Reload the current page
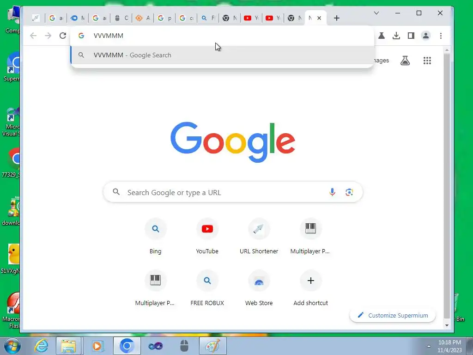Viewport: 473px width, 355px height. (63, 36)
